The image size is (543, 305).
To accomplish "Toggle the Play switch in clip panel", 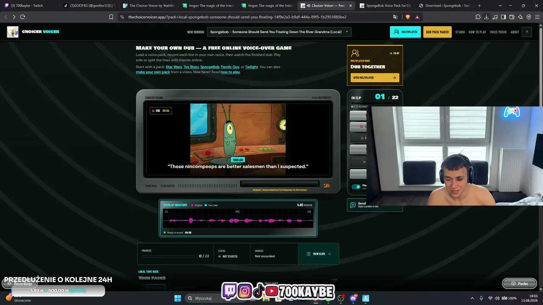I will pyautogui.click(x=356, y=186).
